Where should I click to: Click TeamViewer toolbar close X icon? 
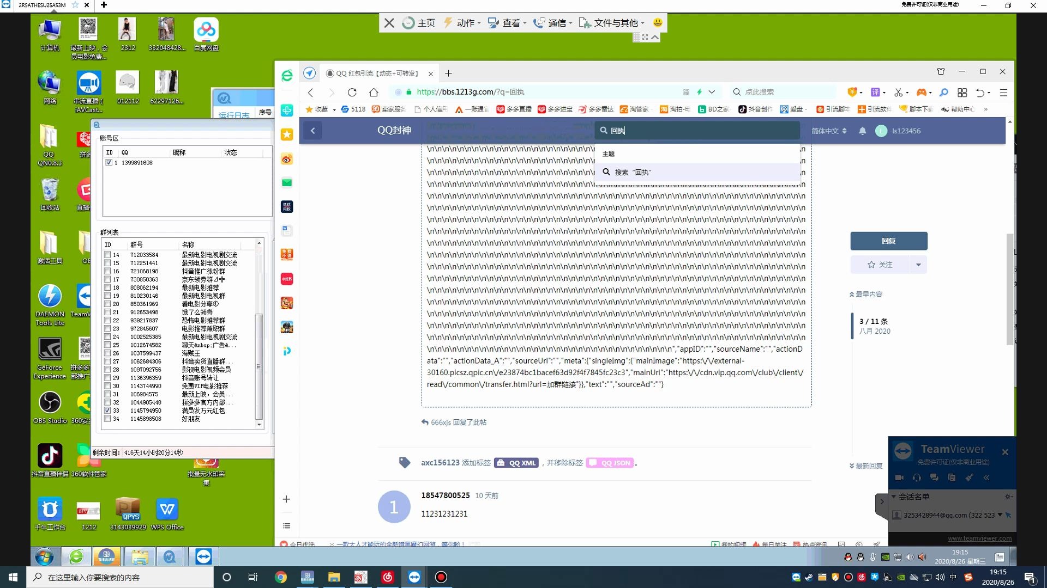click(x=389, y=23)
